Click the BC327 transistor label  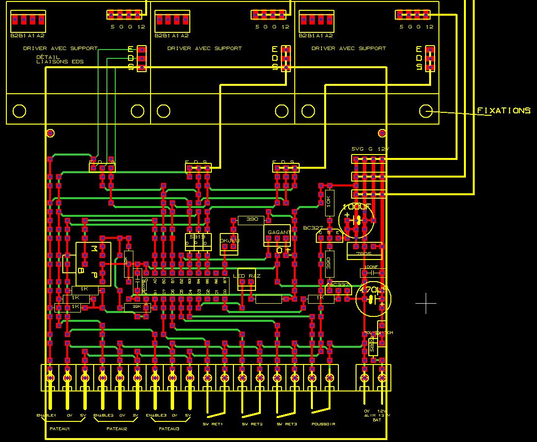pos(313,228)
